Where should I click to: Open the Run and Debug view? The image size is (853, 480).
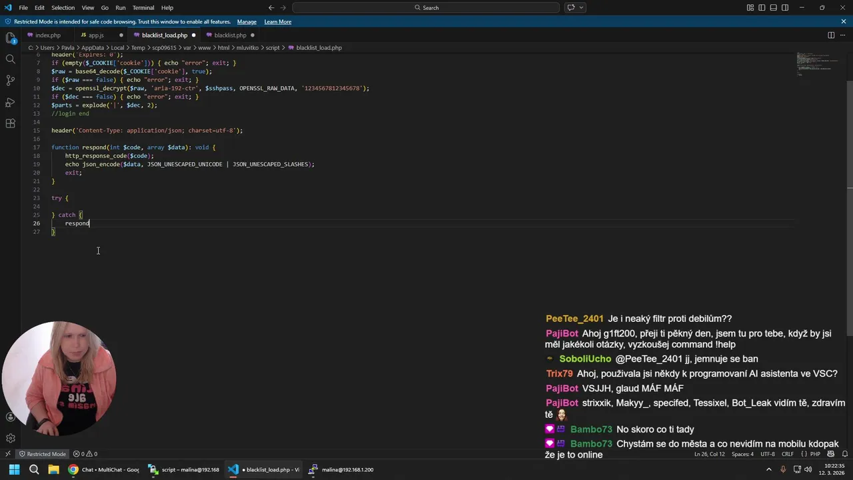(10, 102)
